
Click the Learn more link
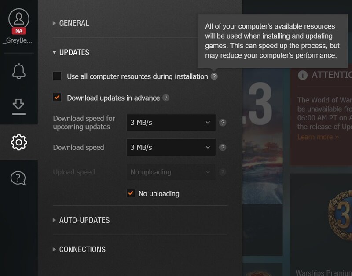(x=318, y=137)
